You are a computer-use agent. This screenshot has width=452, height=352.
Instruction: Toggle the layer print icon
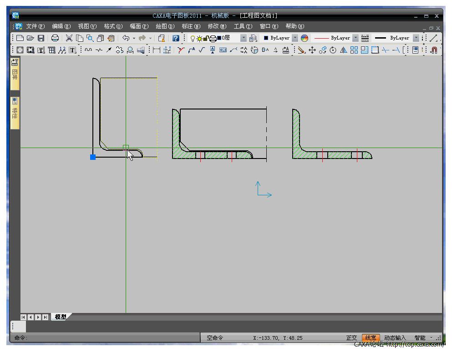pyautogui.click(x=213, y=38)
